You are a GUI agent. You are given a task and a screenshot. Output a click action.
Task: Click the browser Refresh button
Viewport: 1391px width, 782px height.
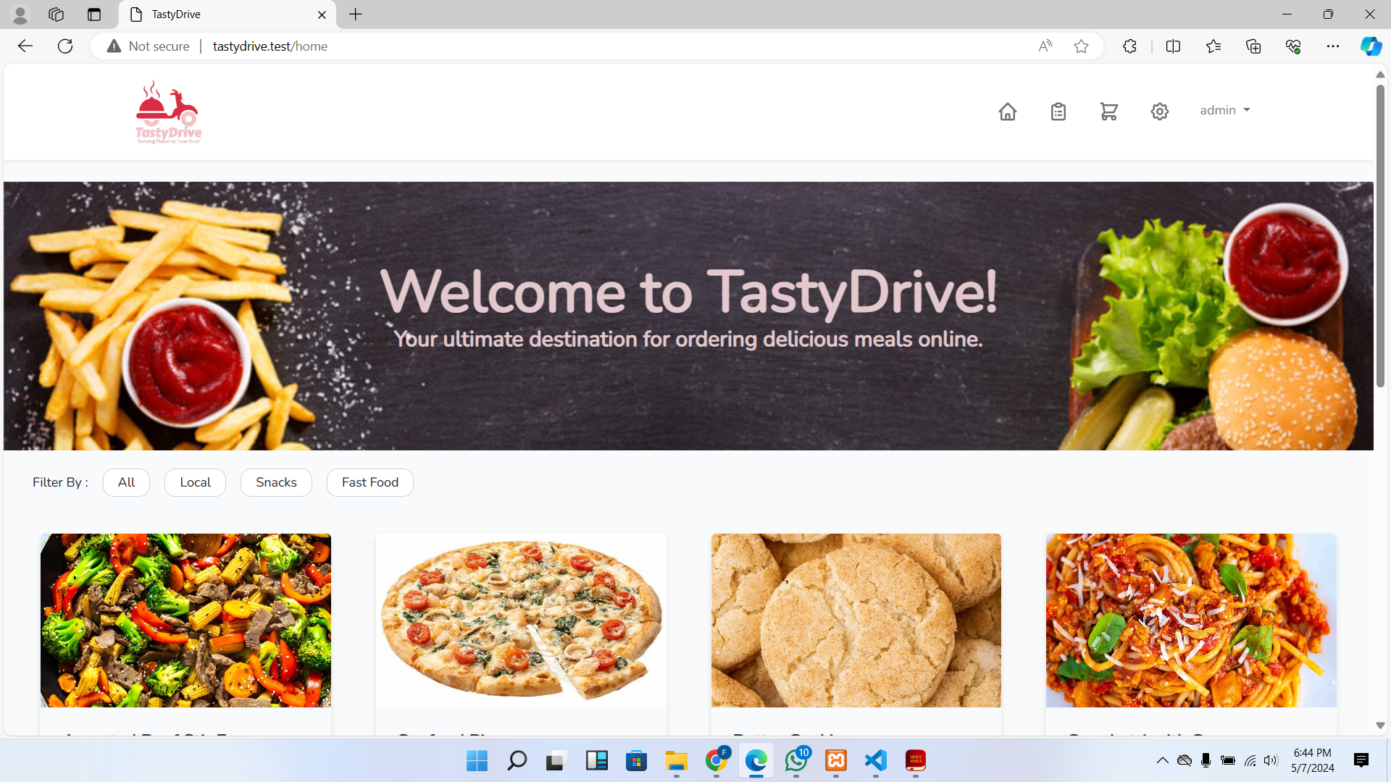65,46
